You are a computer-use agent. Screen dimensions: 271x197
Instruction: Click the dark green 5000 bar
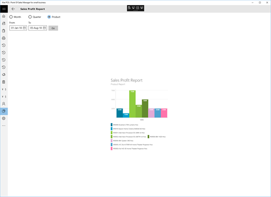point(145,109)
